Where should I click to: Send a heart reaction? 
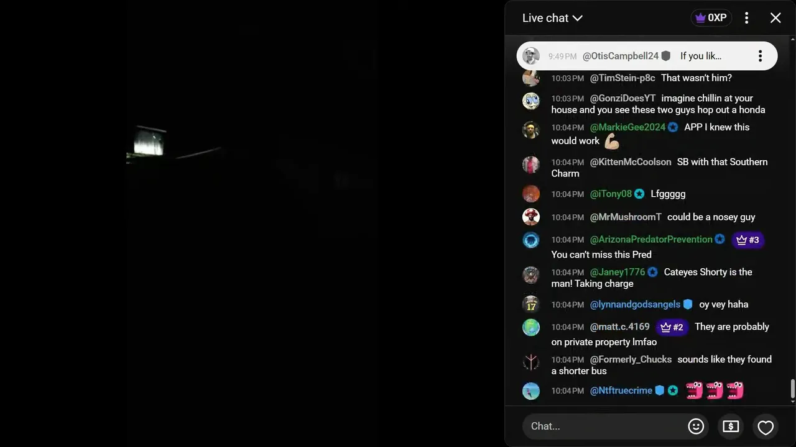(x=766, y=427)
